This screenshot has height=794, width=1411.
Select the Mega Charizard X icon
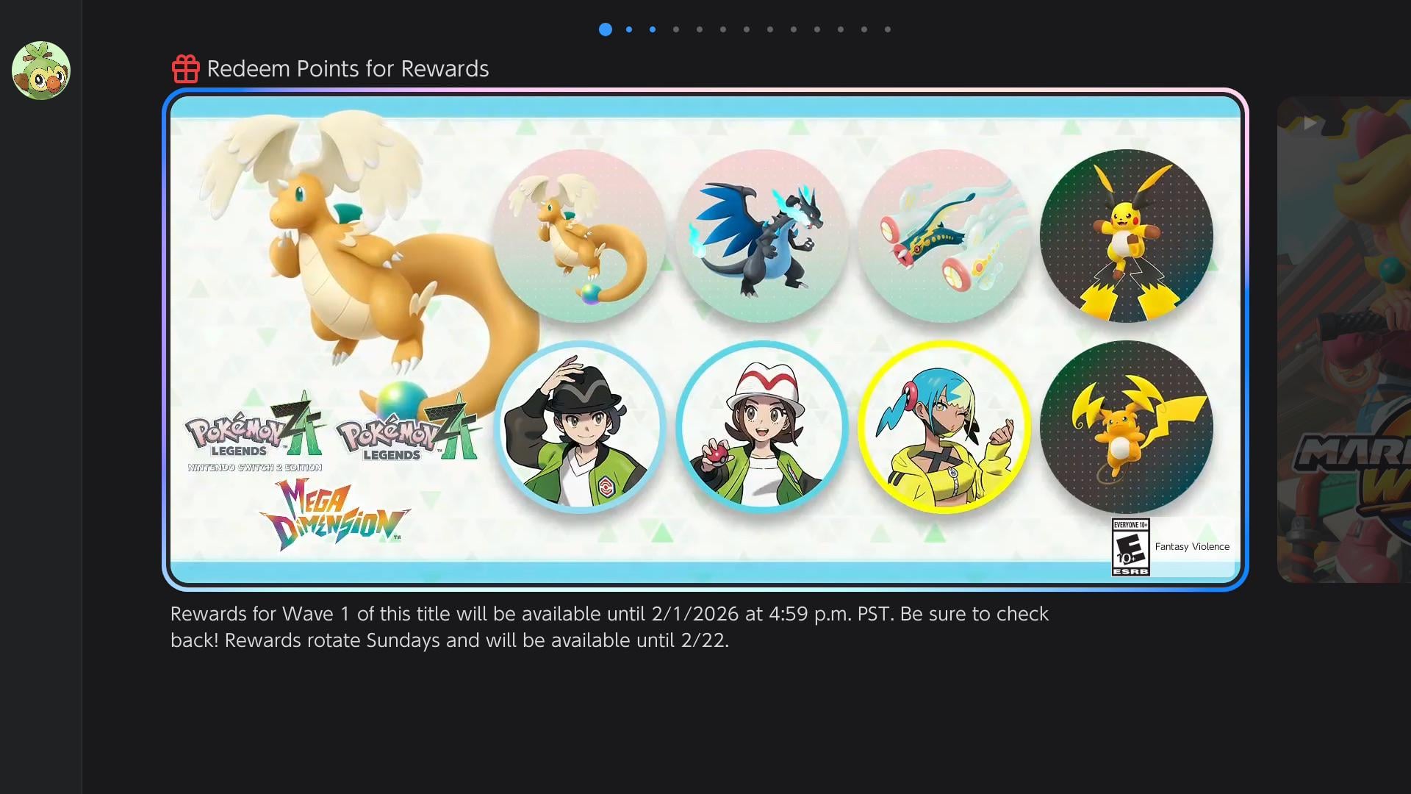click(x=762, y=236)
